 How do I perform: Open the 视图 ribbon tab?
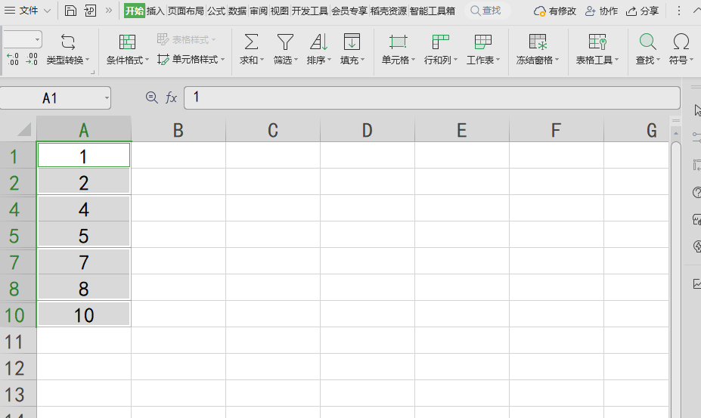279,11
